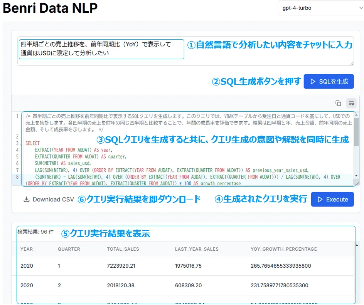The image size is (364, 305).
Task: Click the results table scroll up arrow
Action: pos(357,245)
